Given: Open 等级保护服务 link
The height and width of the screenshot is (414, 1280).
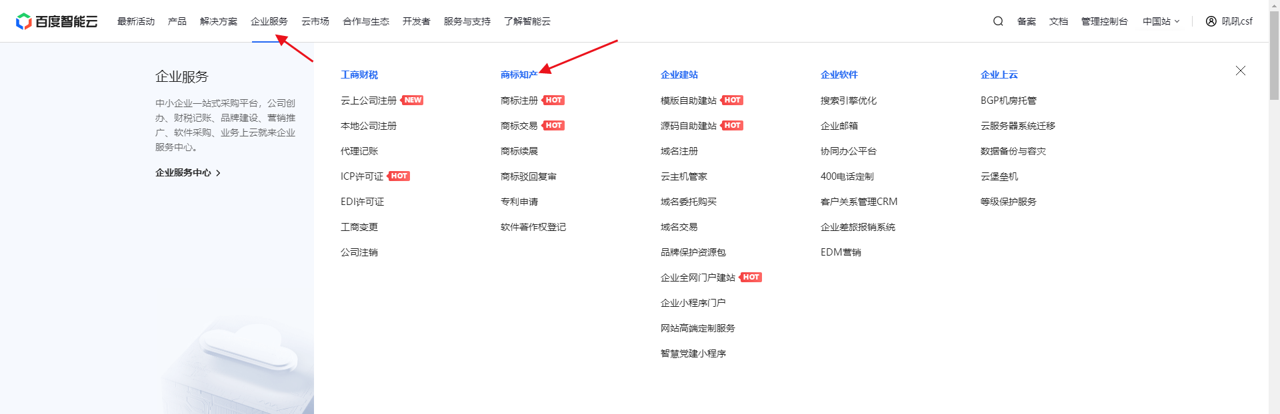Looking at the screenshot, I should pyautogui.click(x=1009, y=202).
